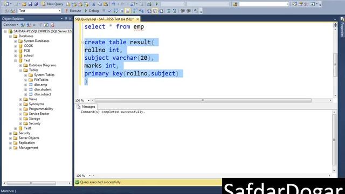Select the Management folder

coord(29,147)
